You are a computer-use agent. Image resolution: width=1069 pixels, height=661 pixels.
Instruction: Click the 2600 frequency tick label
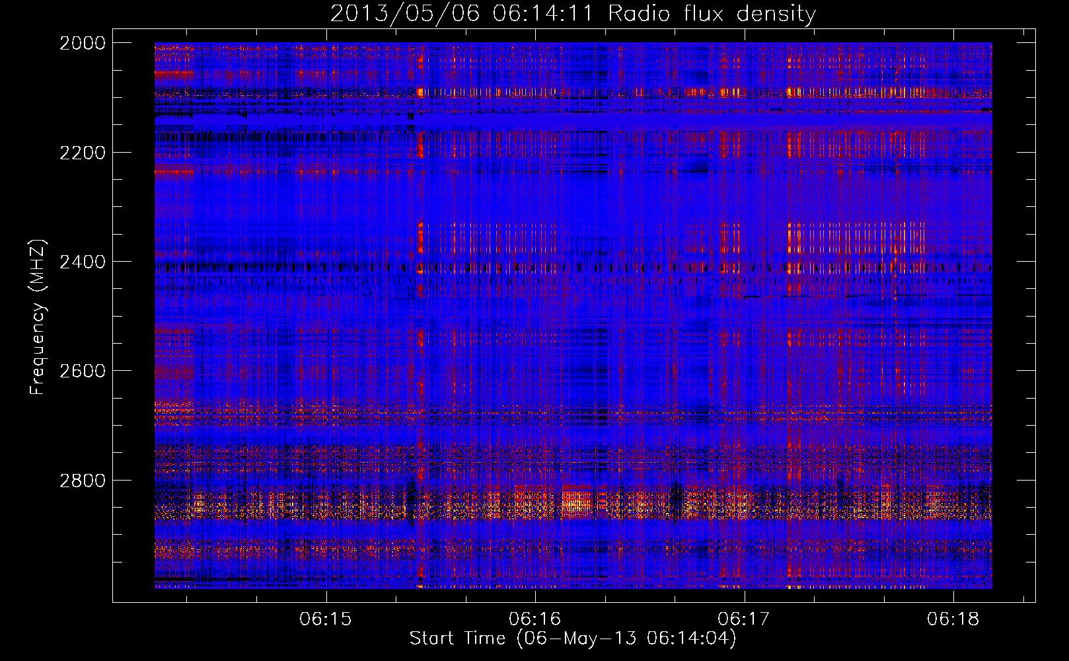pyautogui.click(x=83, y=371)
